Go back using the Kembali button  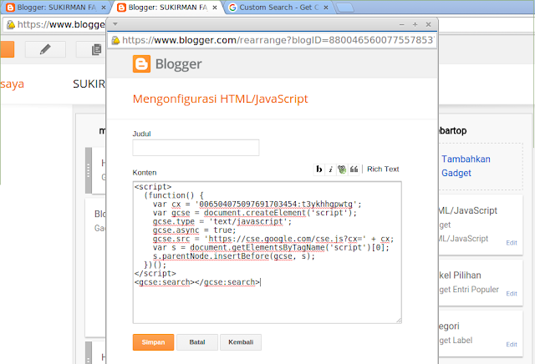(x=241, y=342)
